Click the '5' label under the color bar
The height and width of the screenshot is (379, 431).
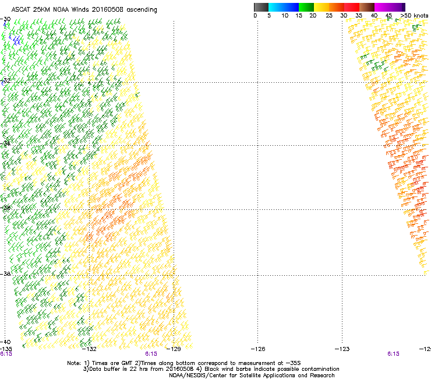click(269, 16)
